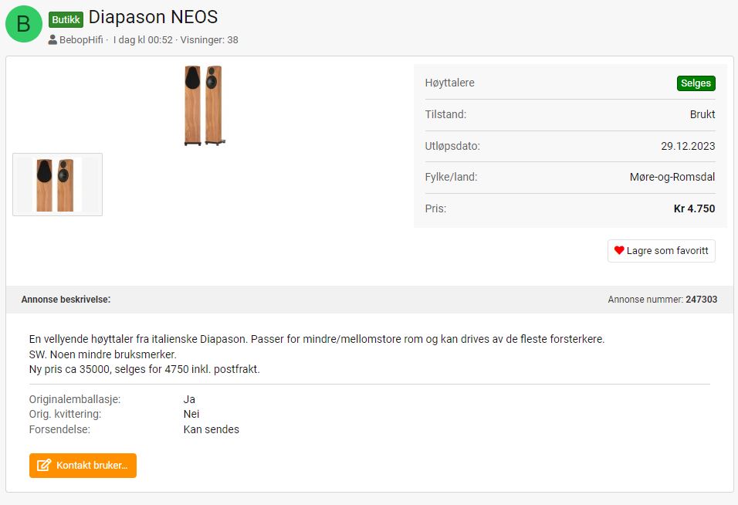Click the user silhouette icon beside BebopHifi

(x=52, y=40)
